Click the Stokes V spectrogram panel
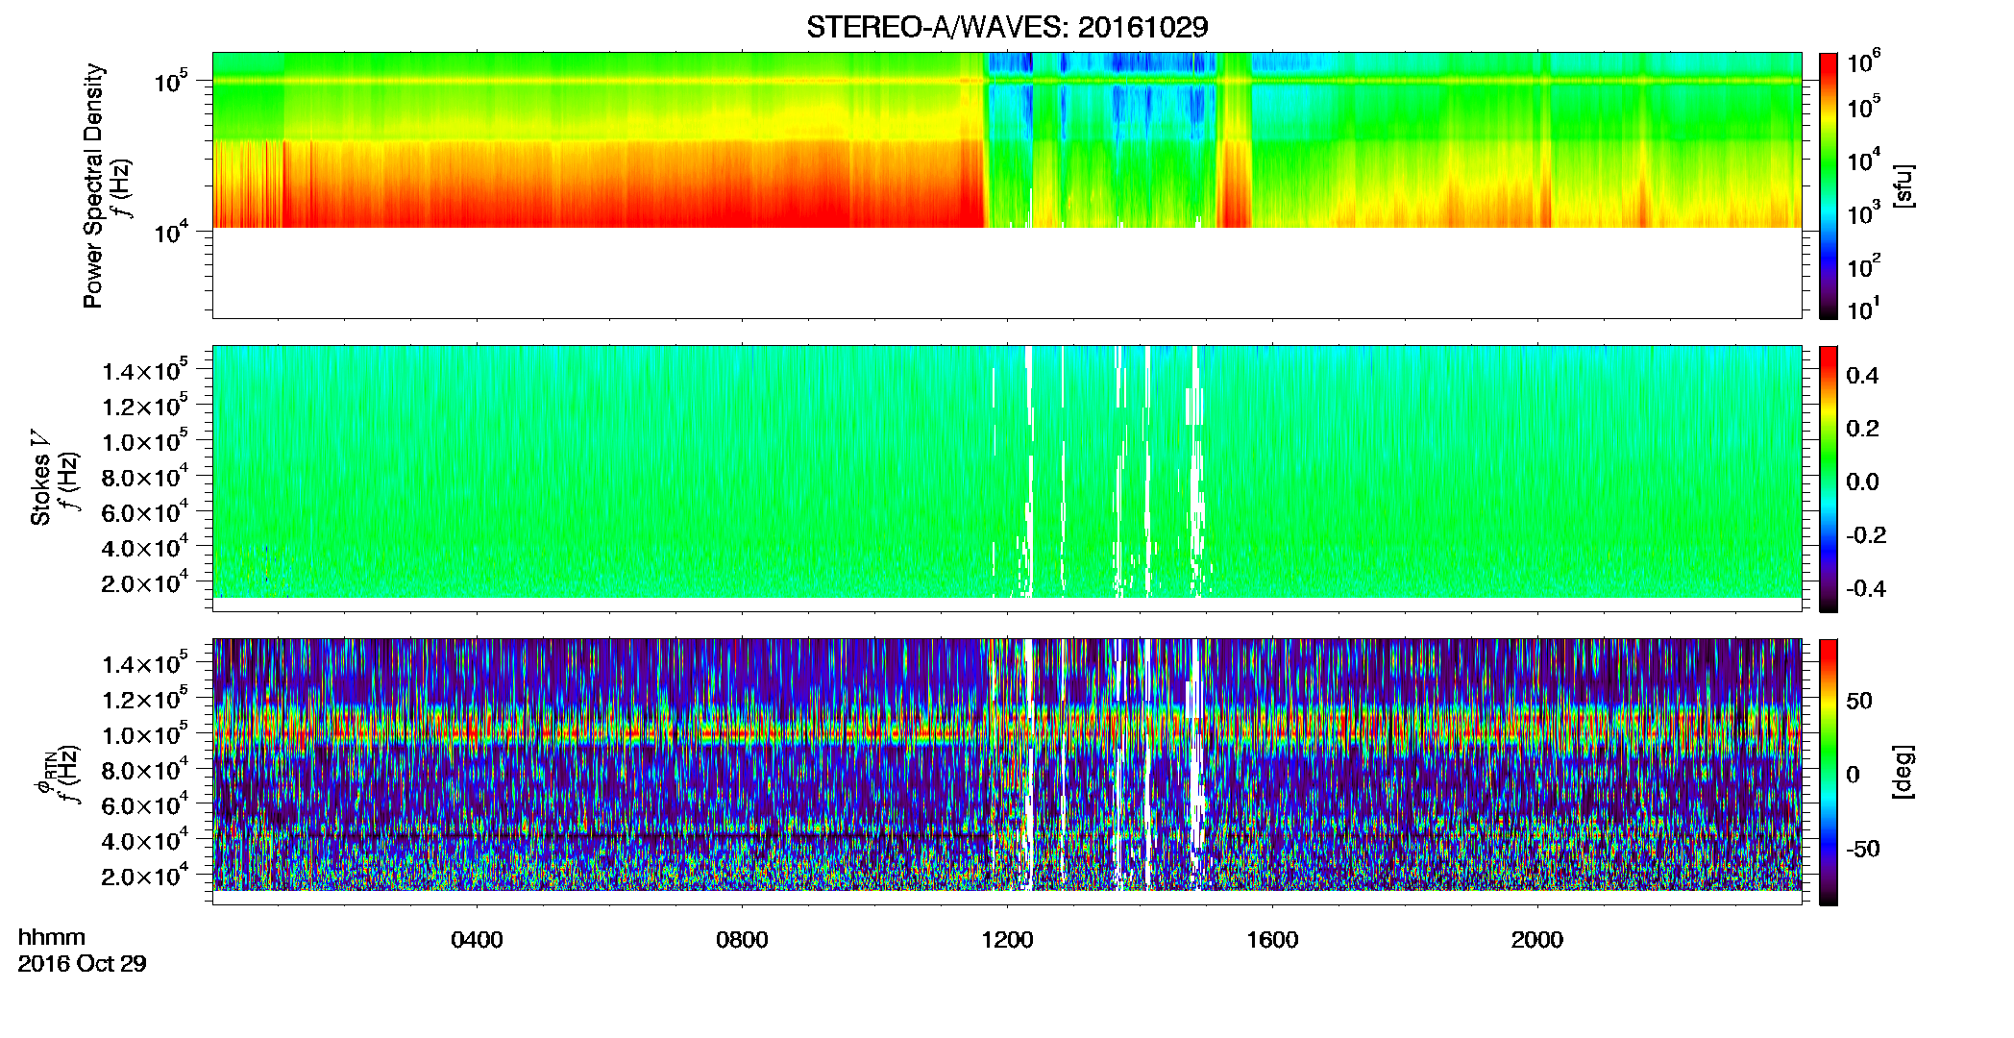The height and width of the screenshot is (1038, 2014). 1007,478
